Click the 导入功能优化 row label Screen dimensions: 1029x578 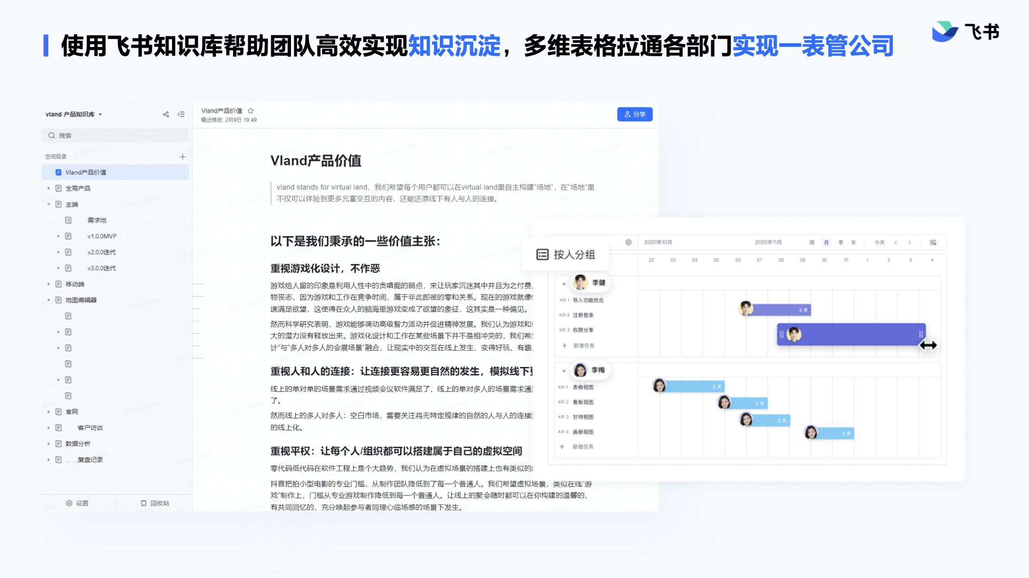pos(588,300)
